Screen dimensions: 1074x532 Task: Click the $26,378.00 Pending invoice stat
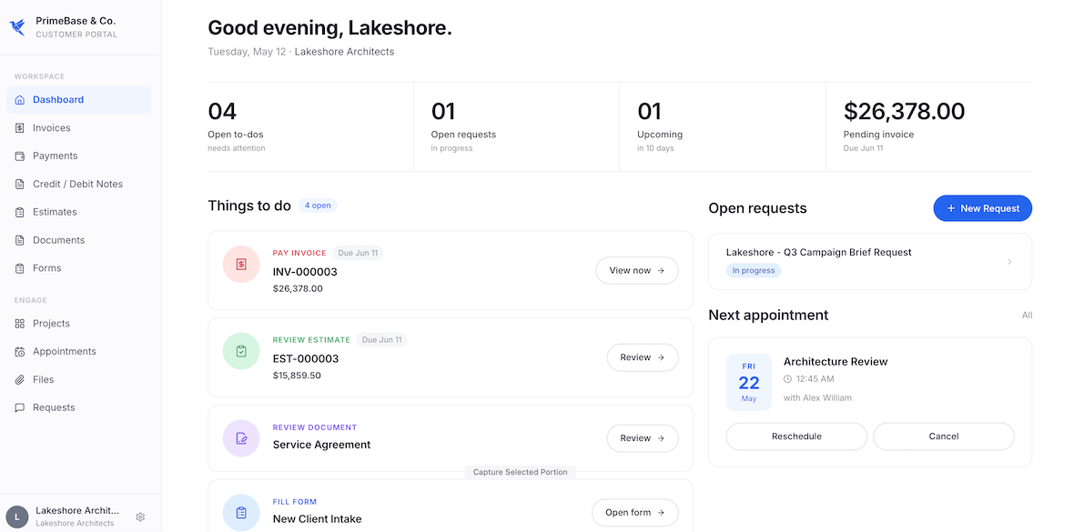coord(928,127)
